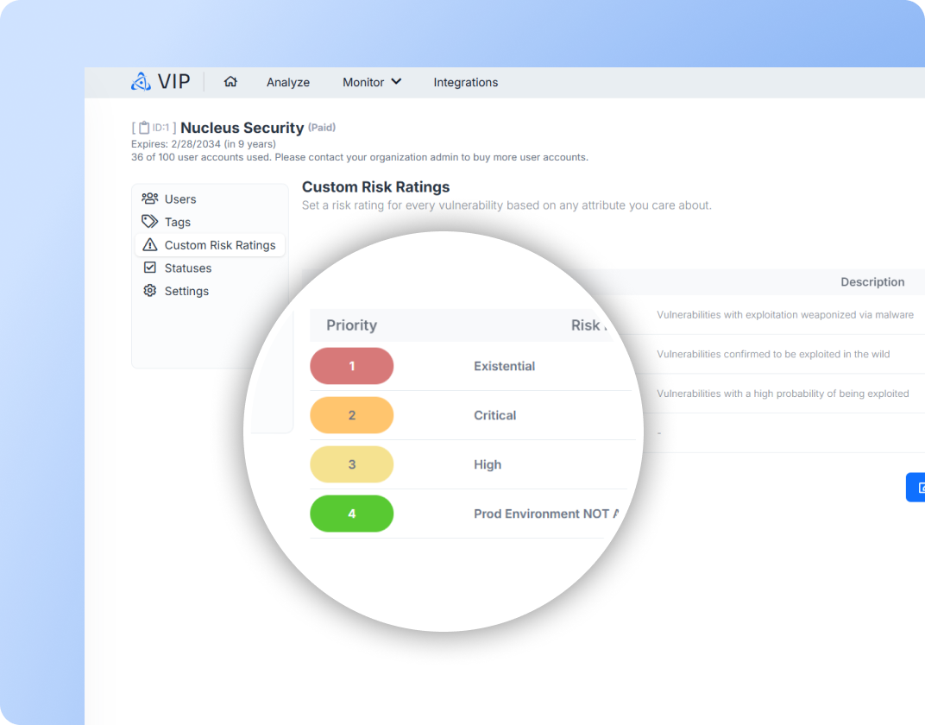The height and width of the screenshot is (725, 925).
Task: Click the Users group icon
Action: point(150,199)
